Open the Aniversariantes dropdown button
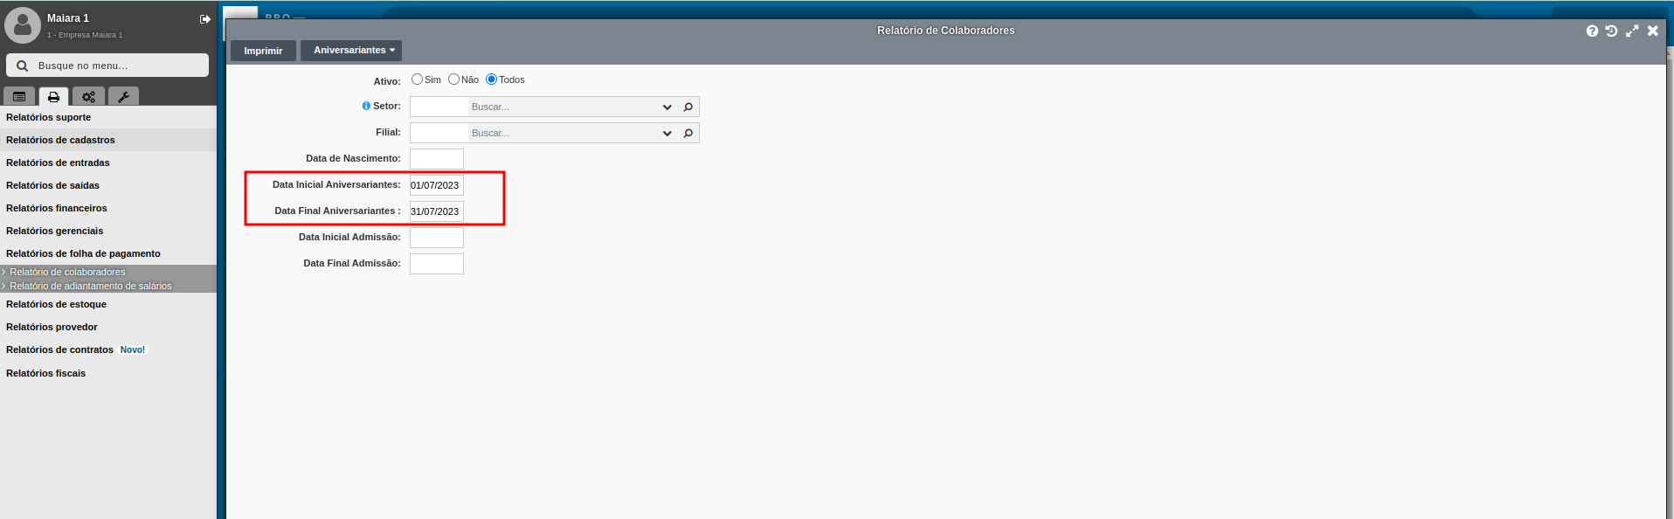Viewport: 1674px width, 519px height. (351, 51)
